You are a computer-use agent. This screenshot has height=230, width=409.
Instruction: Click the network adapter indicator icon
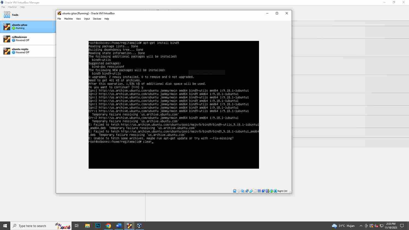point(247,191)
